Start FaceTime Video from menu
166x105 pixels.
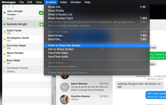97,53
